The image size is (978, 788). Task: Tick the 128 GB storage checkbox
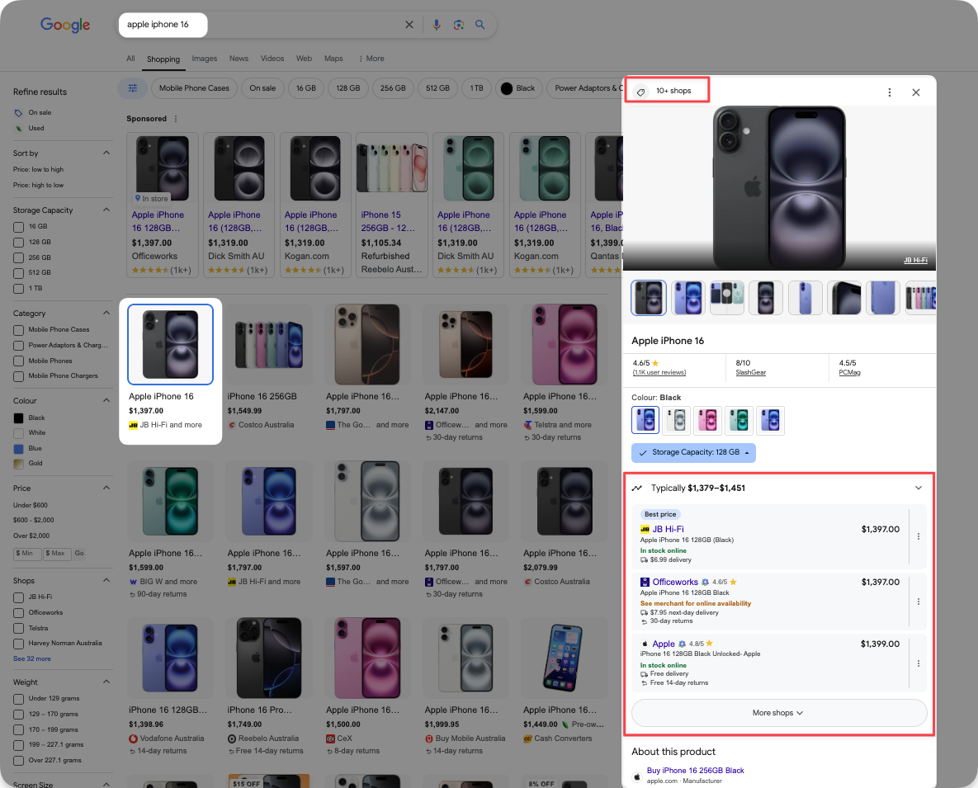18,243
